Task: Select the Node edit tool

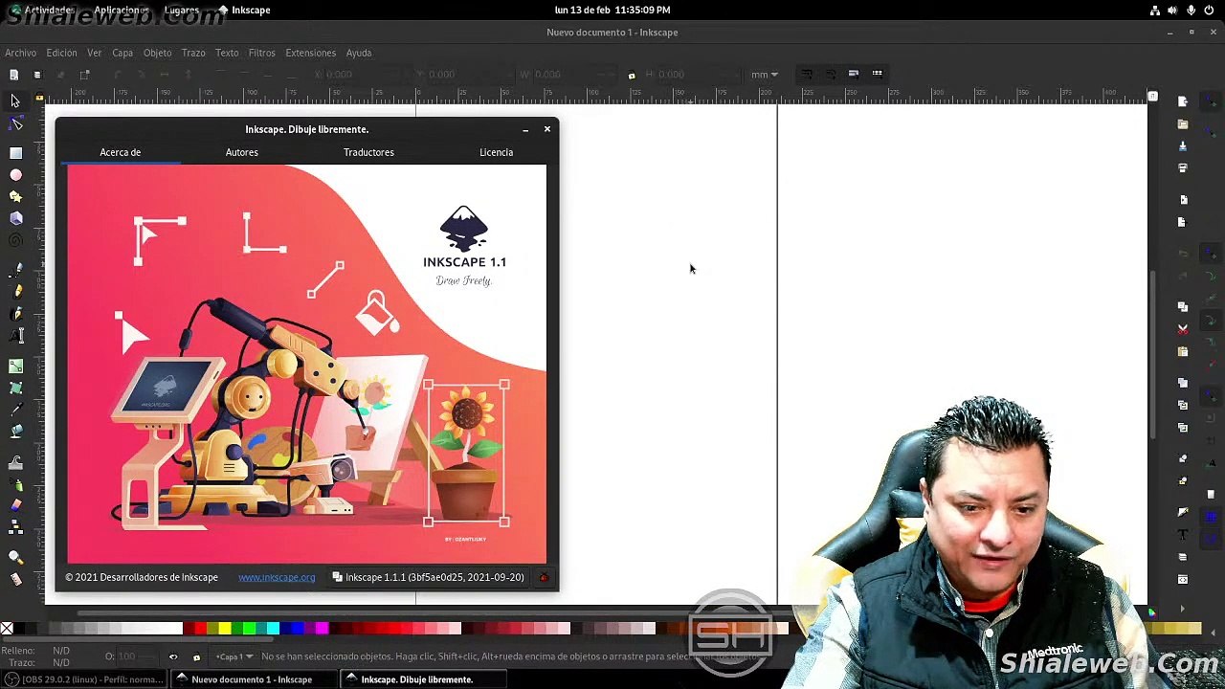Action: point(15,124)
